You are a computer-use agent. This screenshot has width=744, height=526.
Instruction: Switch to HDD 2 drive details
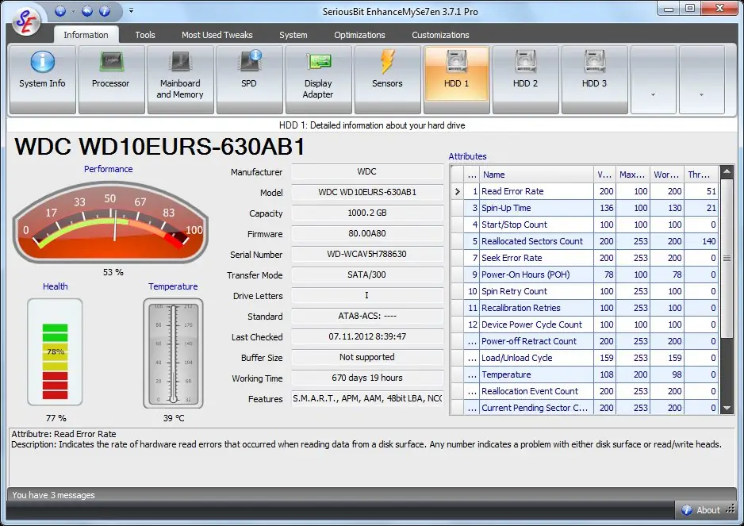click(x=525, y=79)
